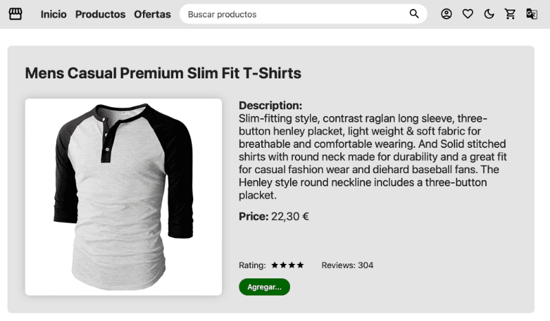
Task: Open the user account icon
Action: click(x=447, y=14)
